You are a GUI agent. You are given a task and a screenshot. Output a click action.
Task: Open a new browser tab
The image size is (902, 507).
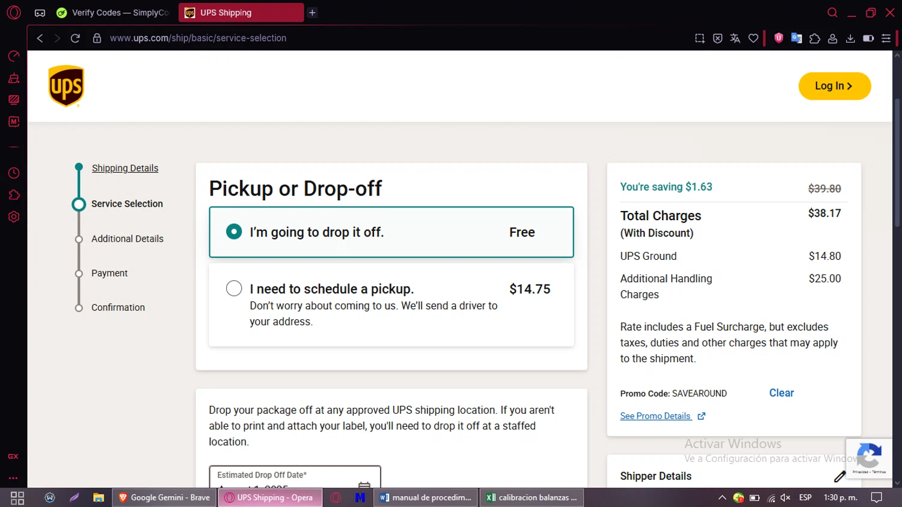coord(312,13)
